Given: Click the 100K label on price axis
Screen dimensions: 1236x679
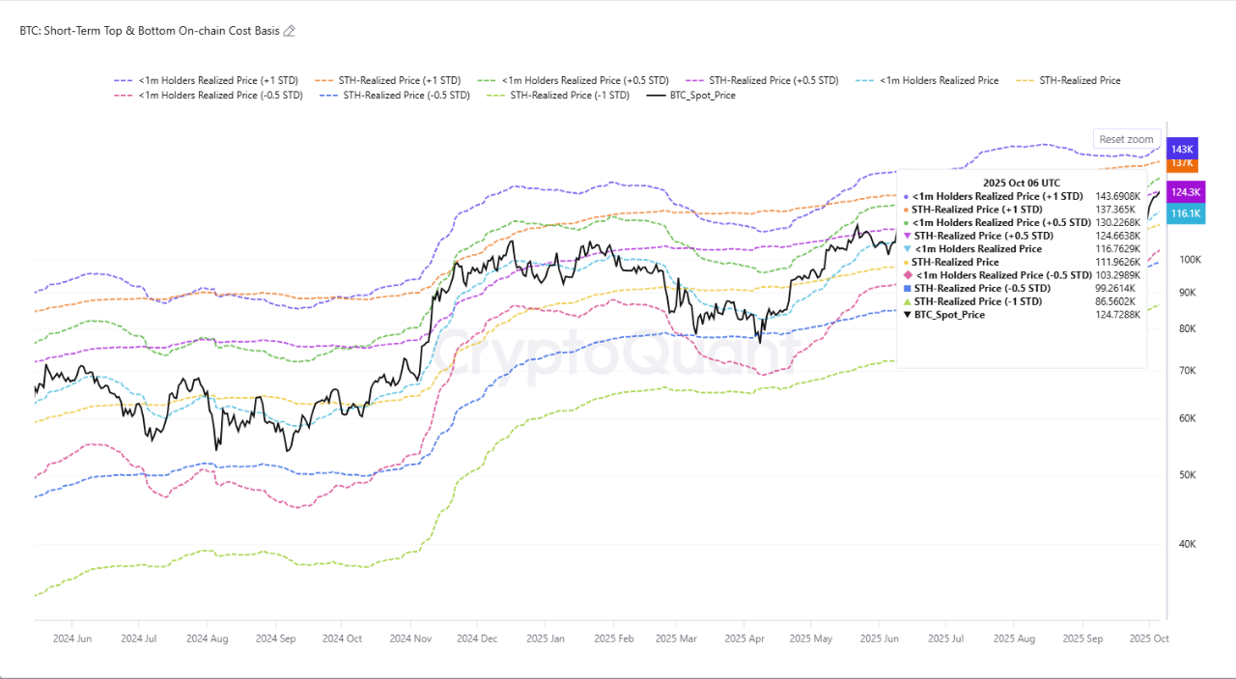Looking at the screenshot, I should pos(1191,260).
